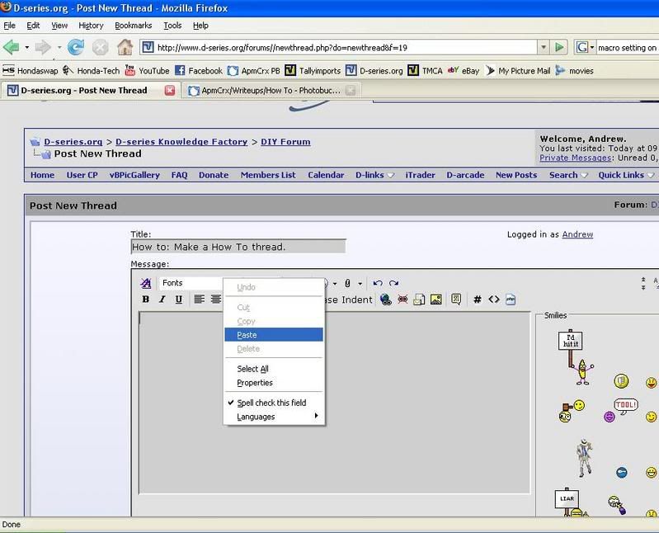
Task: Toggle 'Spell check this field' option
Action: 271,403
